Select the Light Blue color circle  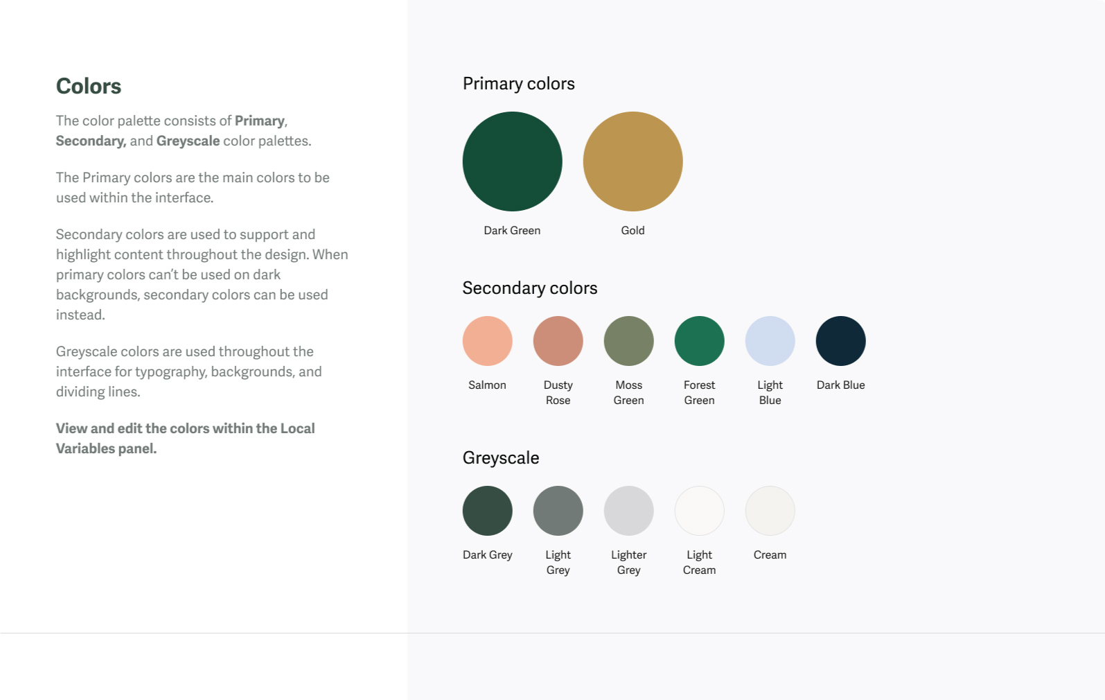[770, 341]
